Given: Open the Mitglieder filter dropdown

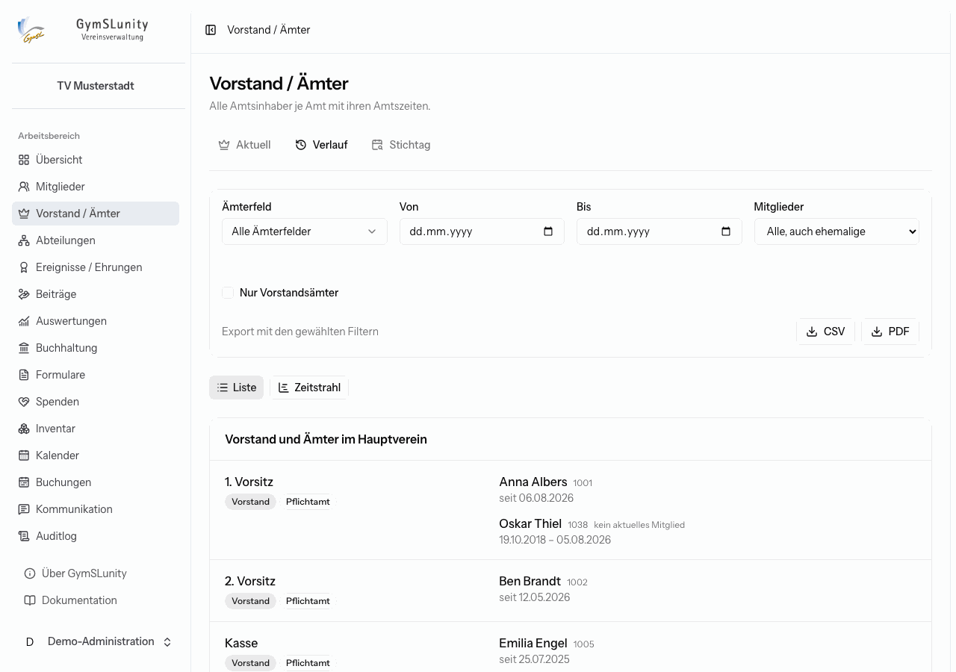Looking at the screenshot, I should pyautogui.click(x=836, y=231).
